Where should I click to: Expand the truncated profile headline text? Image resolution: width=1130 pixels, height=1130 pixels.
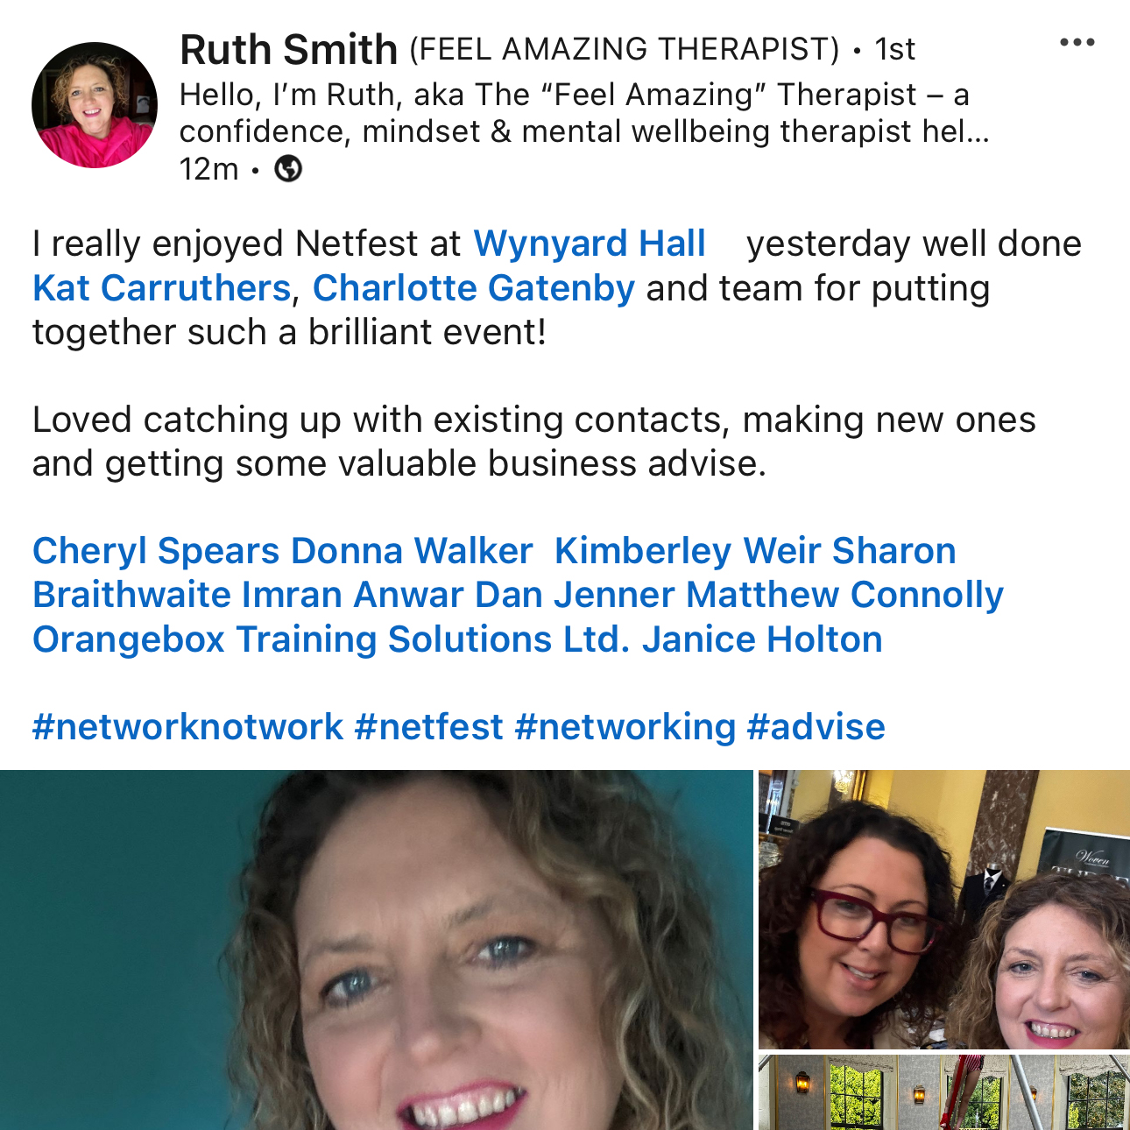click(584, 113)
